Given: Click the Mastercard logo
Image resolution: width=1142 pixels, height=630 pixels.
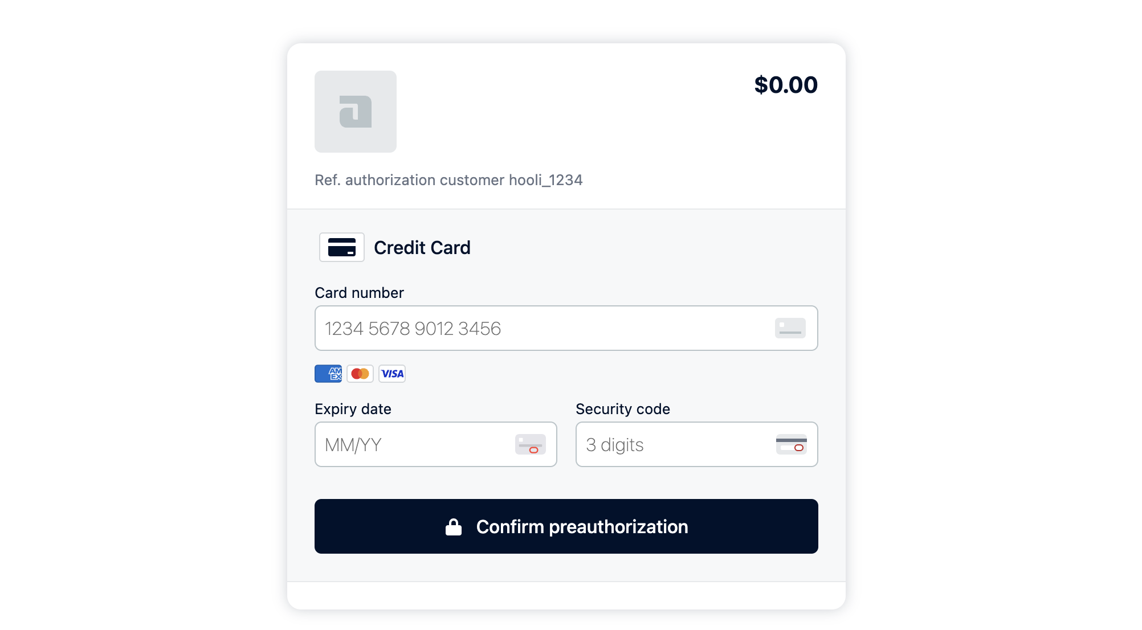Looking at the screenshot, I should click(360, 374).
